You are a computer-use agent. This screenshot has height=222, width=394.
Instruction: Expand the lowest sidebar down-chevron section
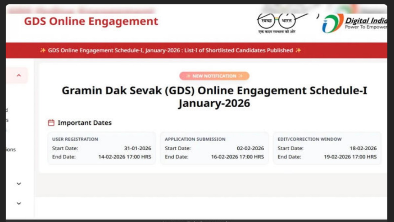coord(19,204)
